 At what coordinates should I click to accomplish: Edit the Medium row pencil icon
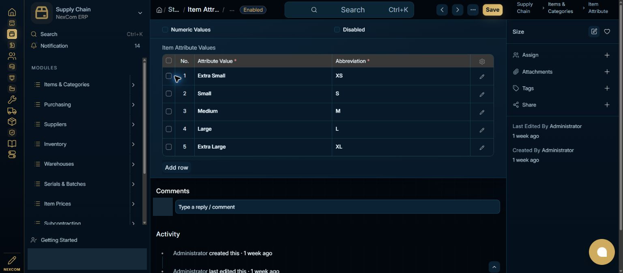tap(482, 112)
